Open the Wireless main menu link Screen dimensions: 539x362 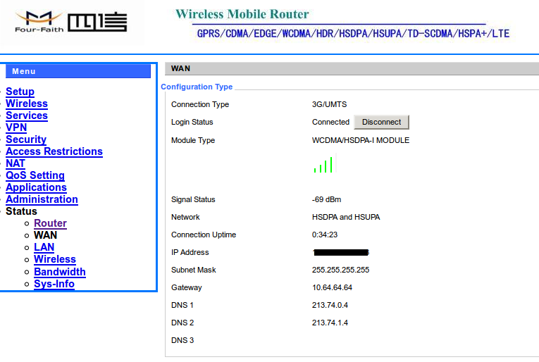pos(27,104)
